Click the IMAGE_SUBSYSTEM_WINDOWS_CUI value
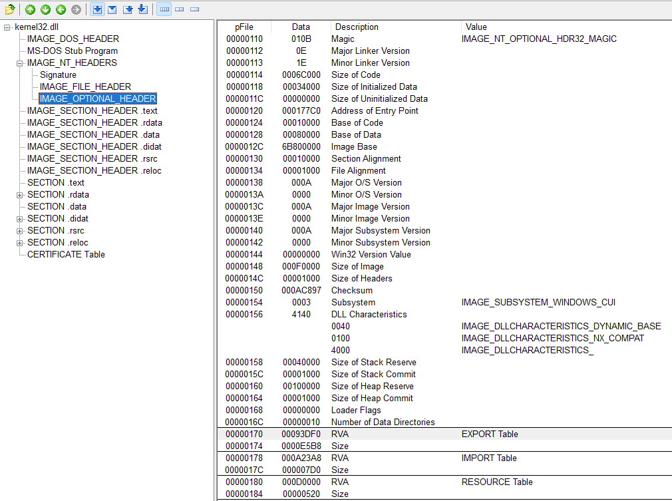The image size is (672, 501). click(538, 303)
